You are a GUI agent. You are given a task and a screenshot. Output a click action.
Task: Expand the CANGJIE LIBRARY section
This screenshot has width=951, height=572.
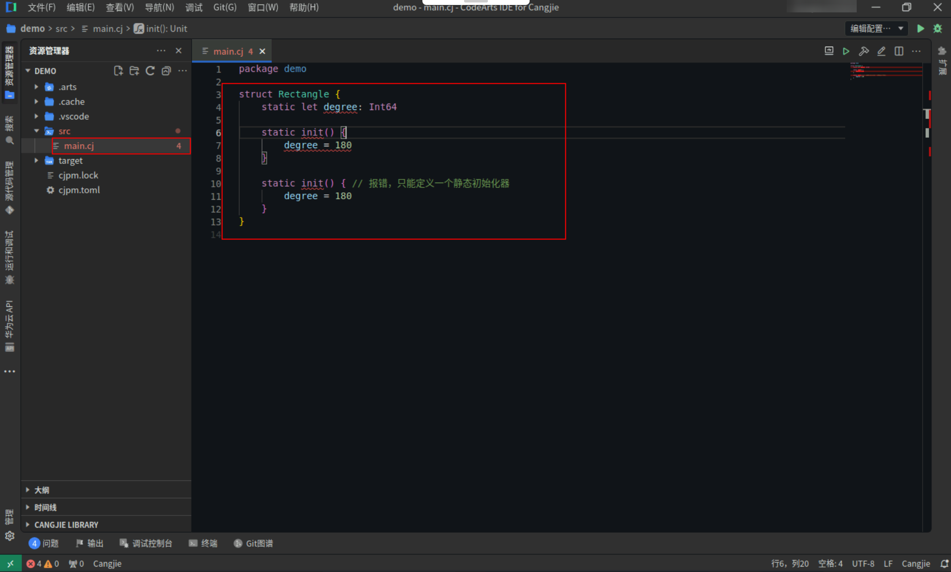coord(66,524)
